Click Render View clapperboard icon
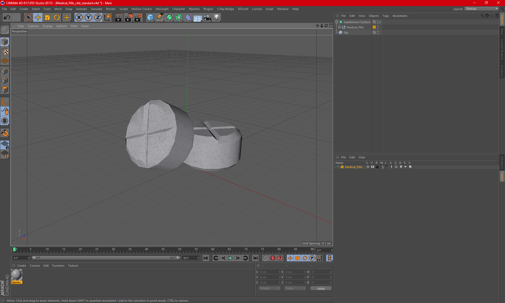This screenshot has width=505, height=303. click(x=119, y=17)
